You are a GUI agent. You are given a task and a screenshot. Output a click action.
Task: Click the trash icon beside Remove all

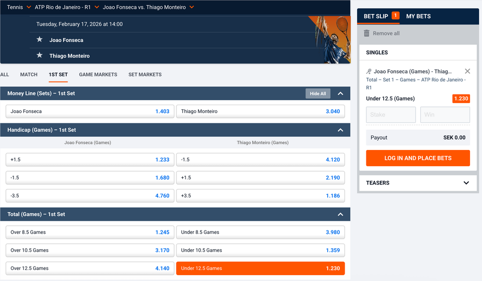point(366,33)
